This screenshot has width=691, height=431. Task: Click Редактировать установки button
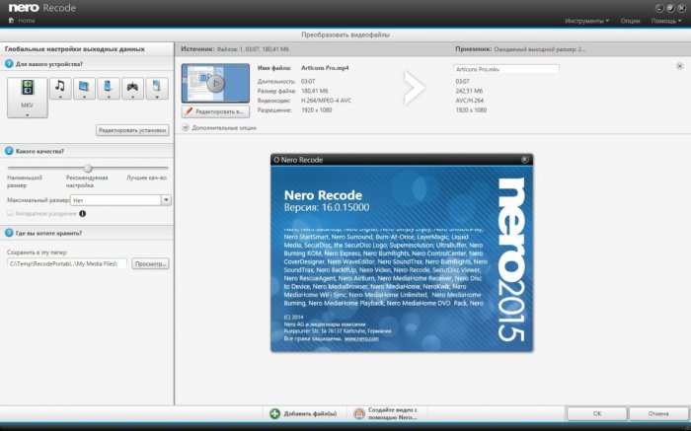pos(132,130)
